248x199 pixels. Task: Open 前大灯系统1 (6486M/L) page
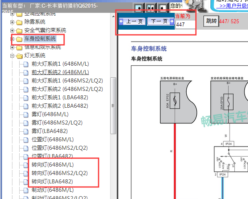pos(60,64)
